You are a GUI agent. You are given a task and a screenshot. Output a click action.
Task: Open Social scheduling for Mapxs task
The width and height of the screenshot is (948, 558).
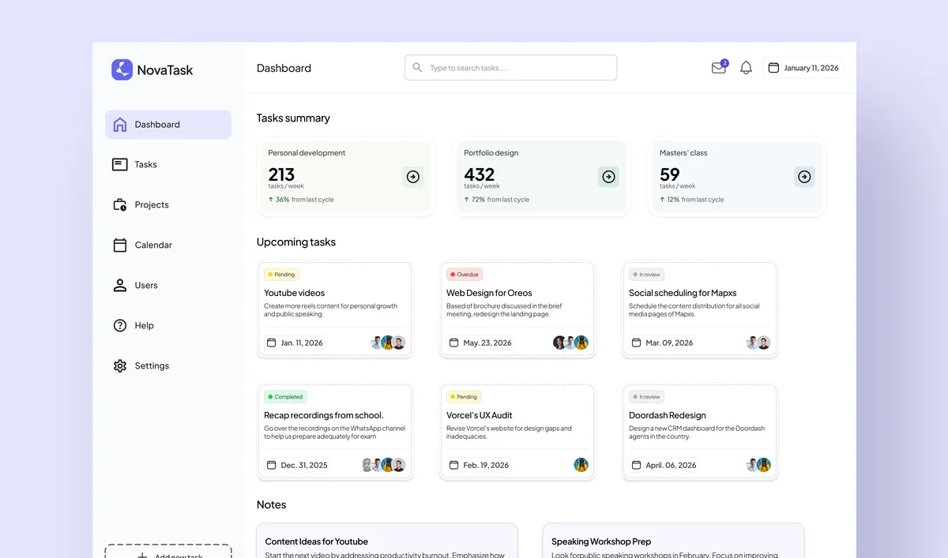683,293
